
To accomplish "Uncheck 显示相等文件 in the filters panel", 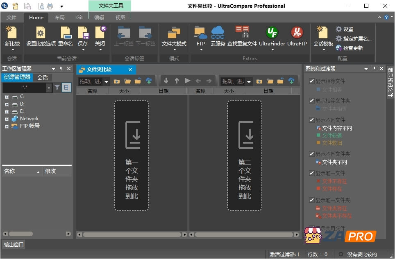I will pyautogui.click(x=312, y=81).
